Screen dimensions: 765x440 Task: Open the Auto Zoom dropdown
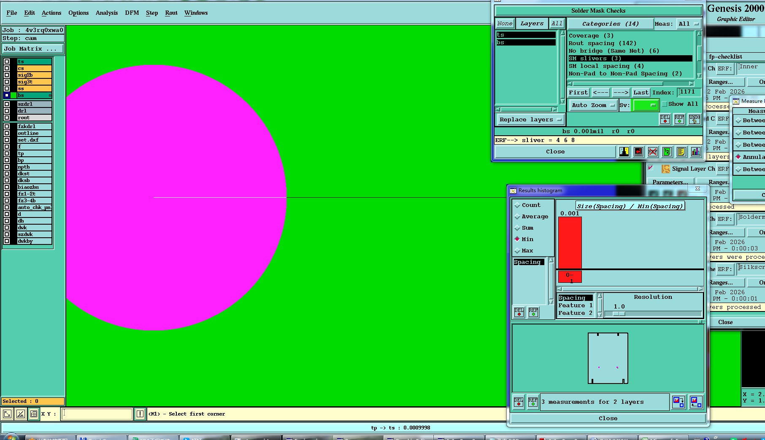(593, 105)
